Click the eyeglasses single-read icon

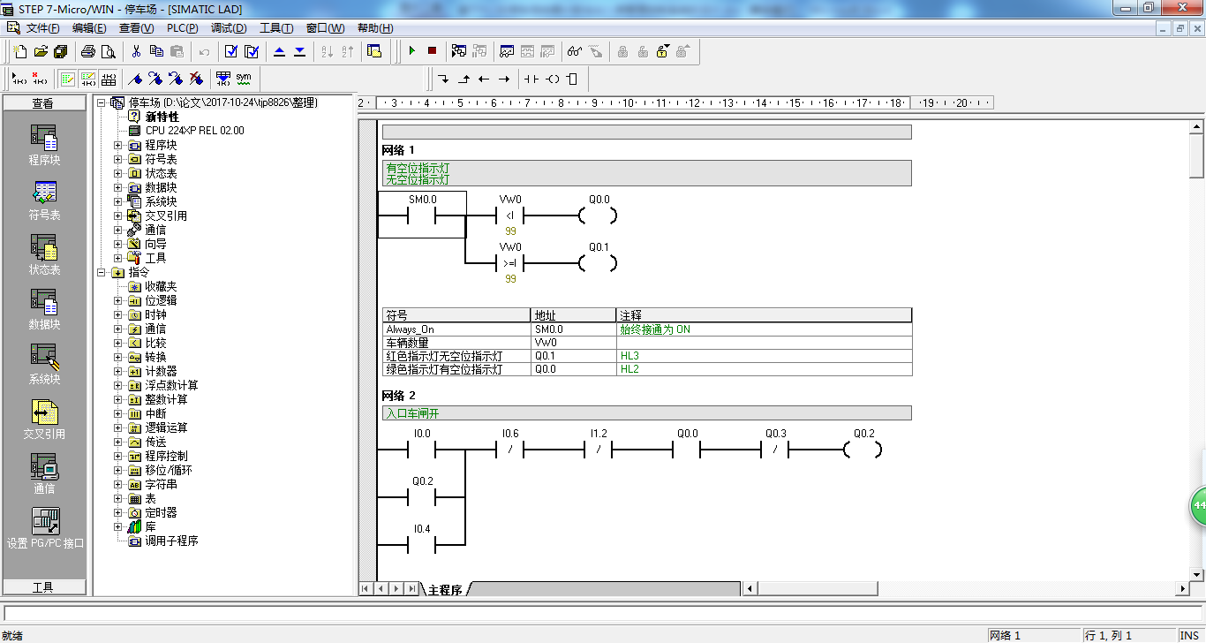[x=575, y=51]
